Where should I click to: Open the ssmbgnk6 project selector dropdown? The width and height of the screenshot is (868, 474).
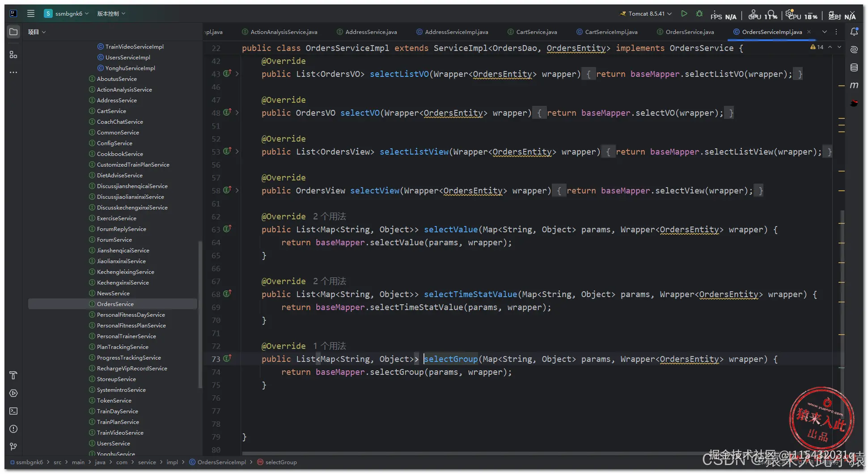click(x=67, y=13)
